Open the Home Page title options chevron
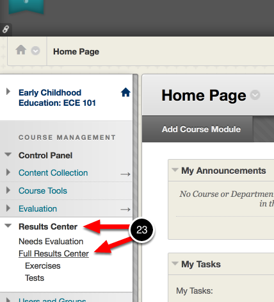Image resolution: width=274 pixels, height=302 pixels. pos(255,95)
